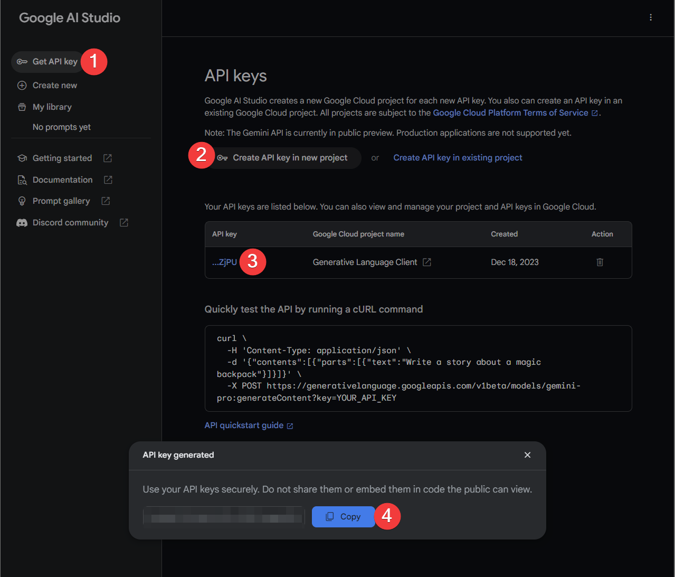This screenshot has height=577, width=675.
Task: Open Prompt gallery external link icon
Action: (106, 201)
